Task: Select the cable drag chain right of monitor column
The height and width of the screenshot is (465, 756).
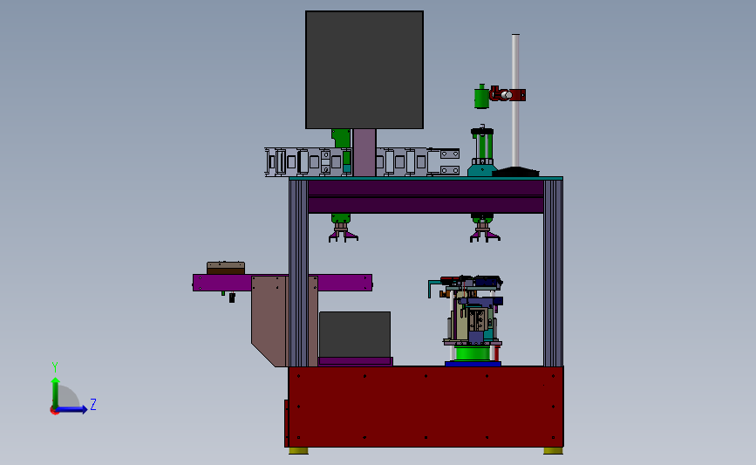Action: point(418,161)
